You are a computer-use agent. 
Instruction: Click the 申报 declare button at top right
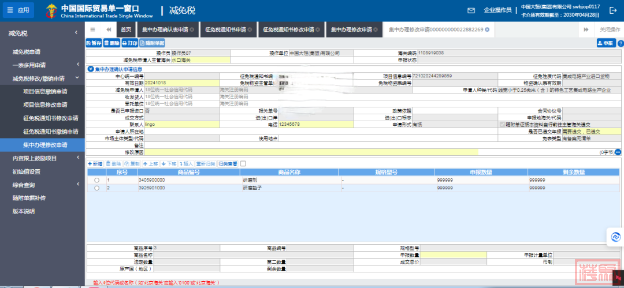point(606,43)
